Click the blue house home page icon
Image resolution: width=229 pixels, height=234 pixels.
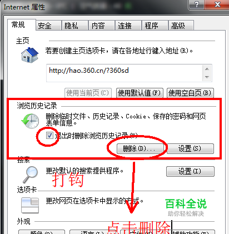point(30,55)
